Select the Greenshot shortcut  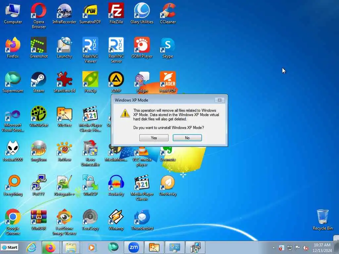(x=38, y=48)
